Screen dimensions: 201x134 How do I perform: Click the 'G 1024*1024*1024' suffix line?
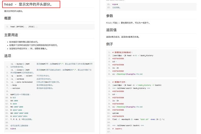point(19,116)
